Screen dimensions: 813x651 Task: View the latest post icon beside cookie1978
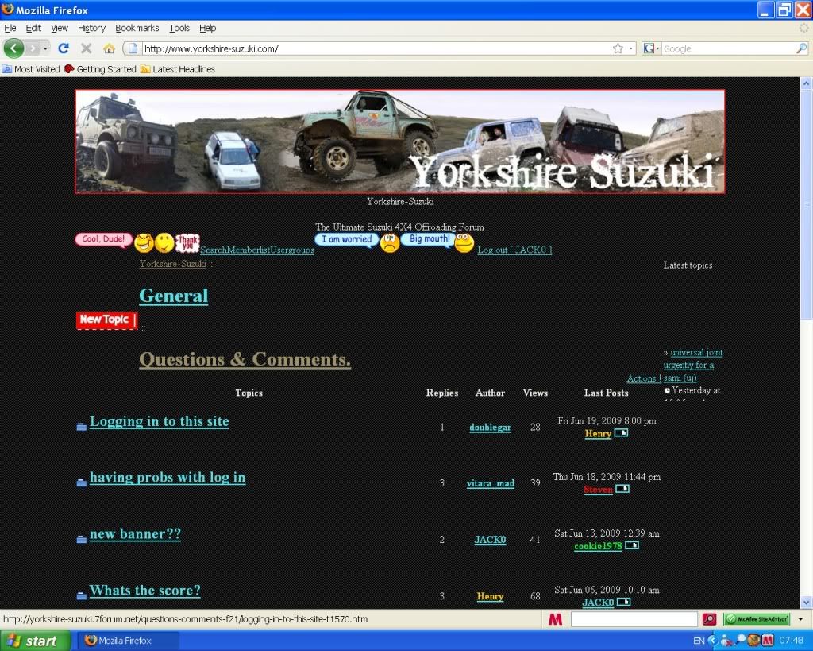[x=631, y=545]
